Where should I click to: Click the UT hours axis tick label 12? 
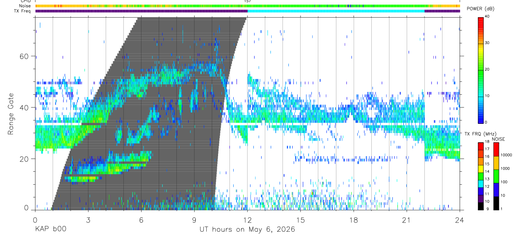[248, 220]
